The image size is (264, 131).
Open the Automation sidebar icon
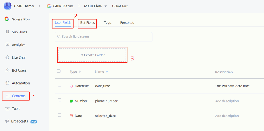click(x=7, y=83)
